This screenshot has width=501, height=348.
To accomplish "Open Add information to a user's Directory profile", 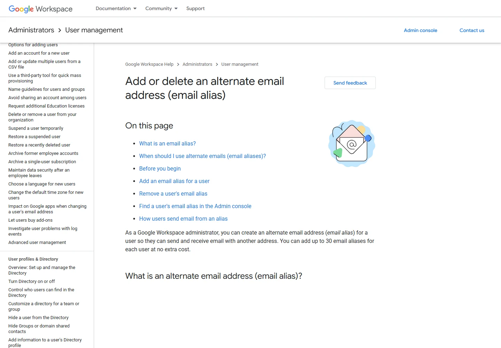I will tap(45, 343).
